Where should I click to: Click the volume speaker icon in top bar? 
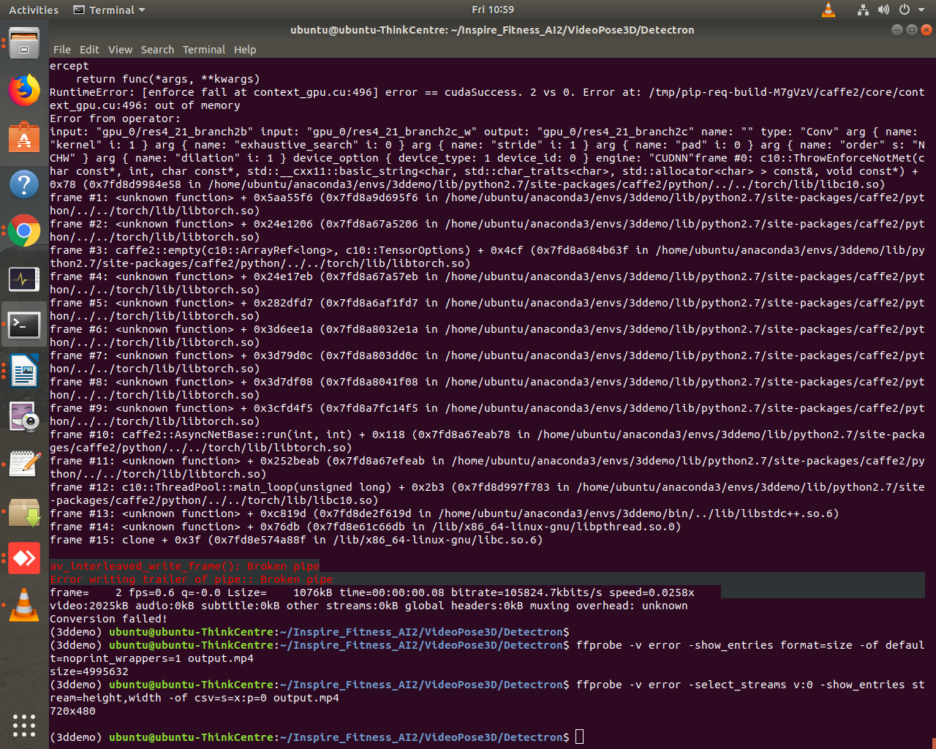[883, 10]
